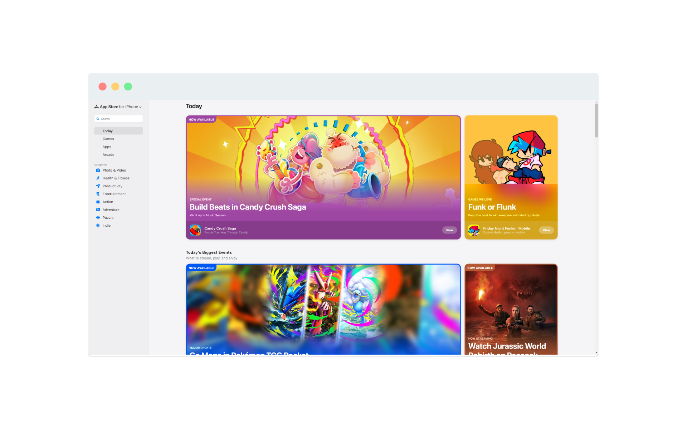Viewport: 687px width, 429px height.
Task: Select the Games tab in the sidebar
Action: pos(108,139)
